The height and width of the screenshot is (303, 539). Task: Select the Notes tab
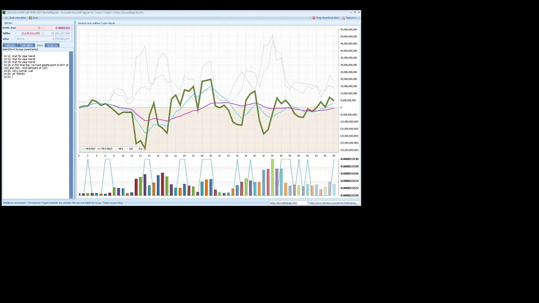coord(40,45)
